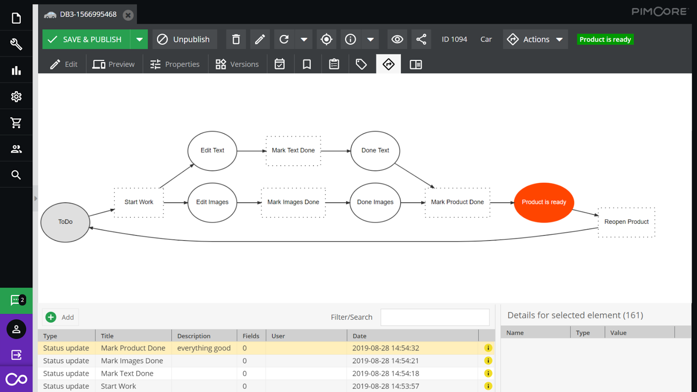This screenshot has width=697, height=392.
Task: Open the dropdown arrow beside reload
Action: coord(304,39)
